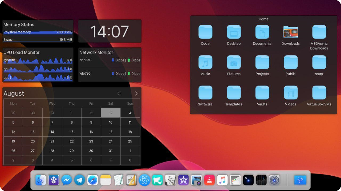Open the Software folder
This screenshot has width=341, height=191.
click(205, 96)
